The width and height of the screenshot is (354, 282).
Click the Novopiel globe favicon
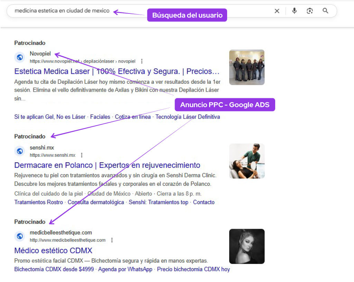[x=20, y=57]
